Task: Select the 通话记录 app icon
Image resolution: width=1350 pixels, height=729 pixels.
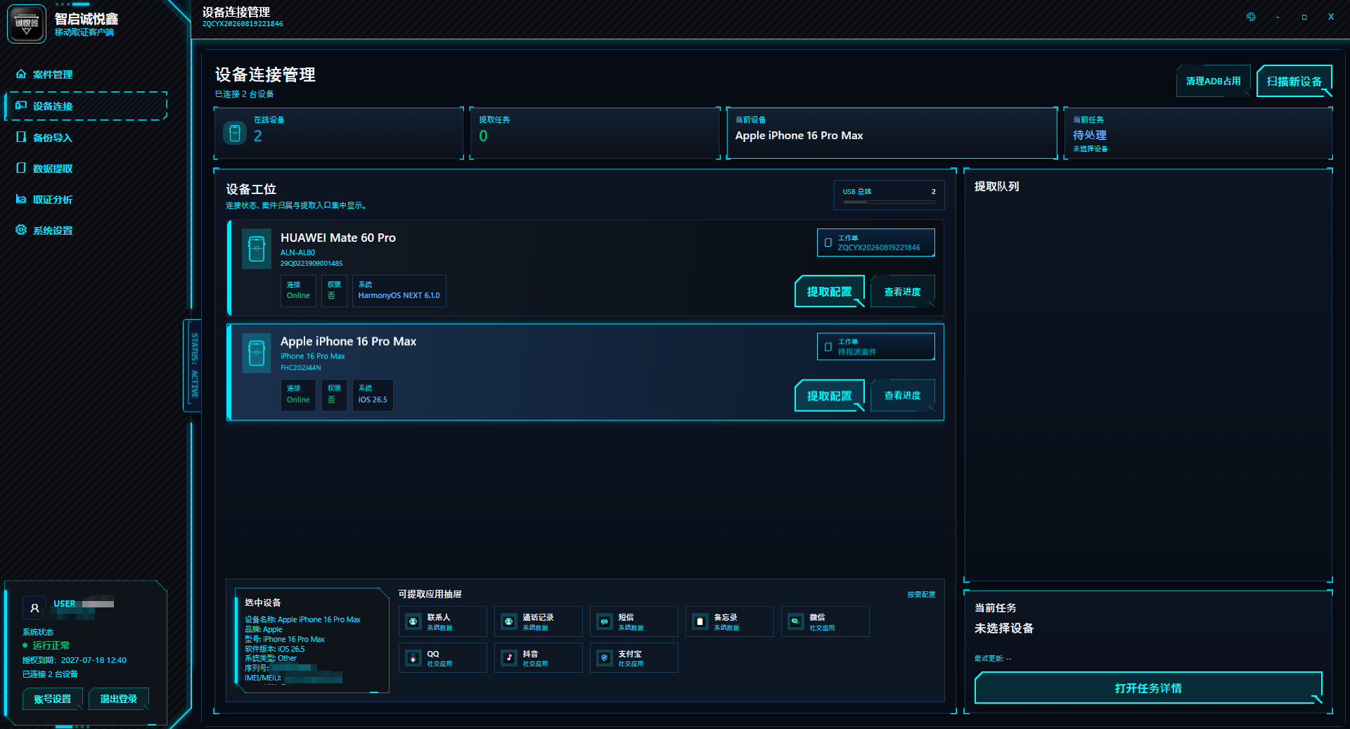Action: tap(509, 621)
